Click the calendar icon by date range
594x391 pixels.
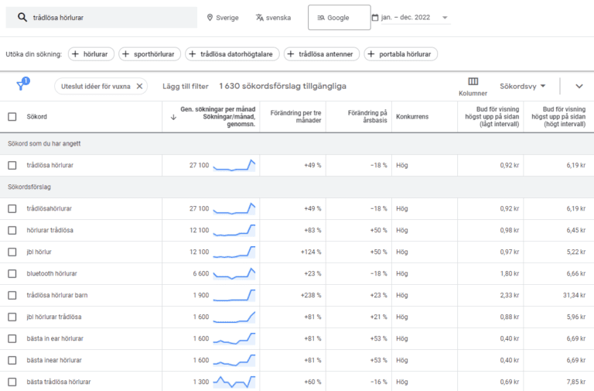click(x=375, y=18)
